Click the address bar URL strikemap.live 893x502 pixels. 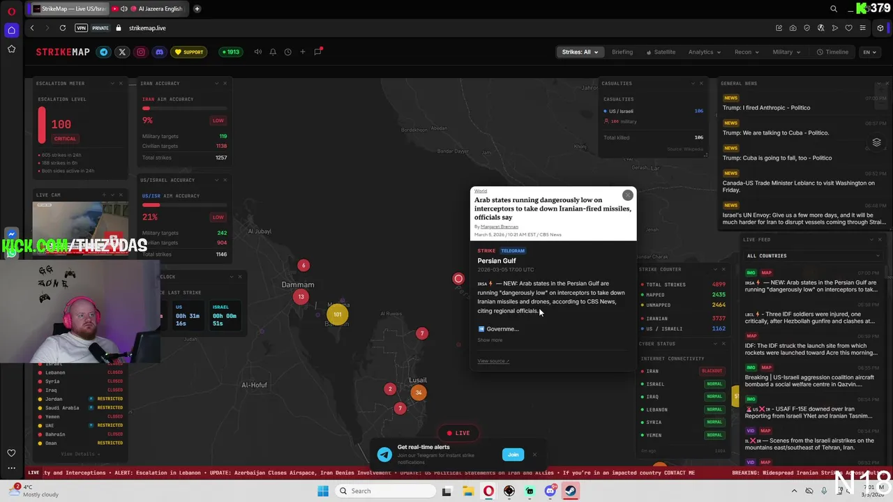147,28
